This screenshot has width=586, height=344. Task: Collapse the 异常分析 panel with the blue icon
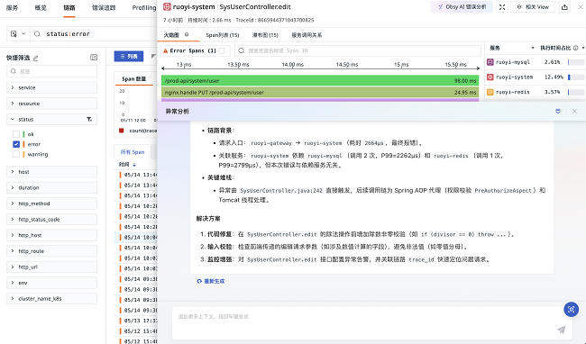click(558, 111)
